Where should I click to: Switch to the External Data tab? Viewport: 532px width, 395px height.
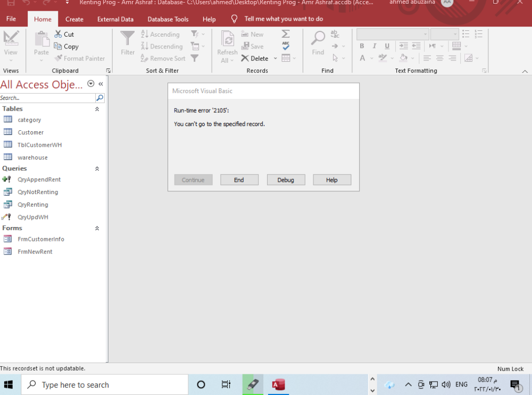coord(115,19)
